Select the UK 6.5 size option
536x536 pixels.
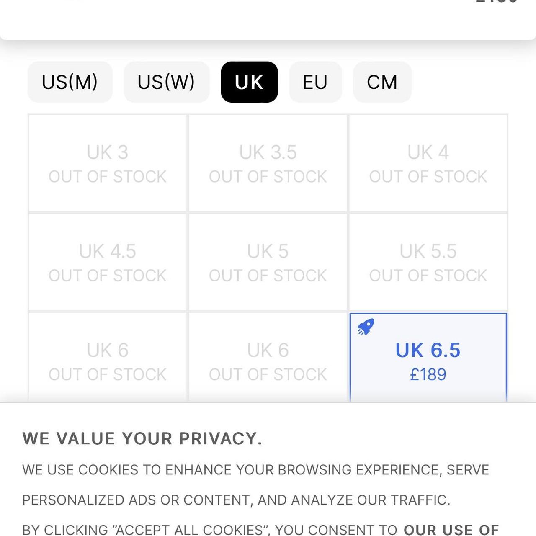click(428, 356)
